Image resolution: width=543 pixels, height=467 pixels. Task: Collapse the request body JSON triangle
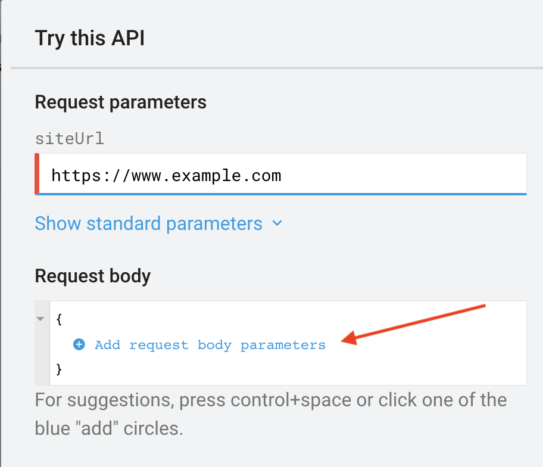40,319
